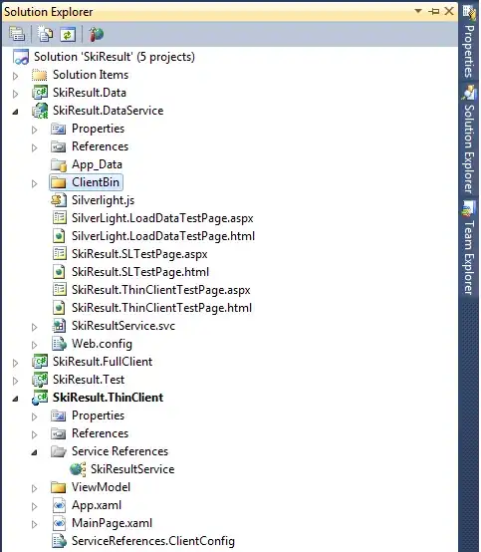The height and width of the screenshot is (552, 481).
Task: Expand References under SkiResult.ThinClient
Action: pyautogui.click(x=34, y=434)
